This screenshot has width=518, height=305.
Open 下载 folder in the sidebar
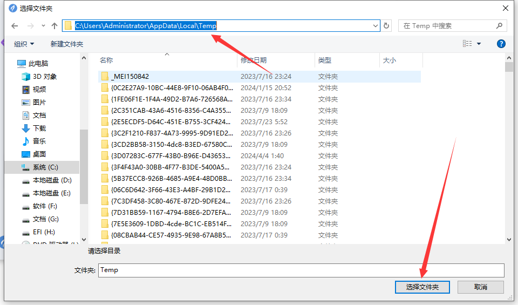(x=39, y=128)
